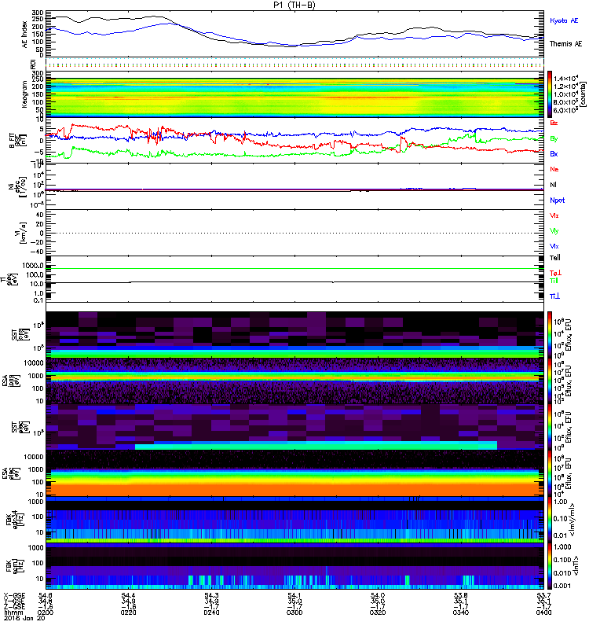Click the 0320 time label
This screenshot has height=629, width=589.
(378, 612)
